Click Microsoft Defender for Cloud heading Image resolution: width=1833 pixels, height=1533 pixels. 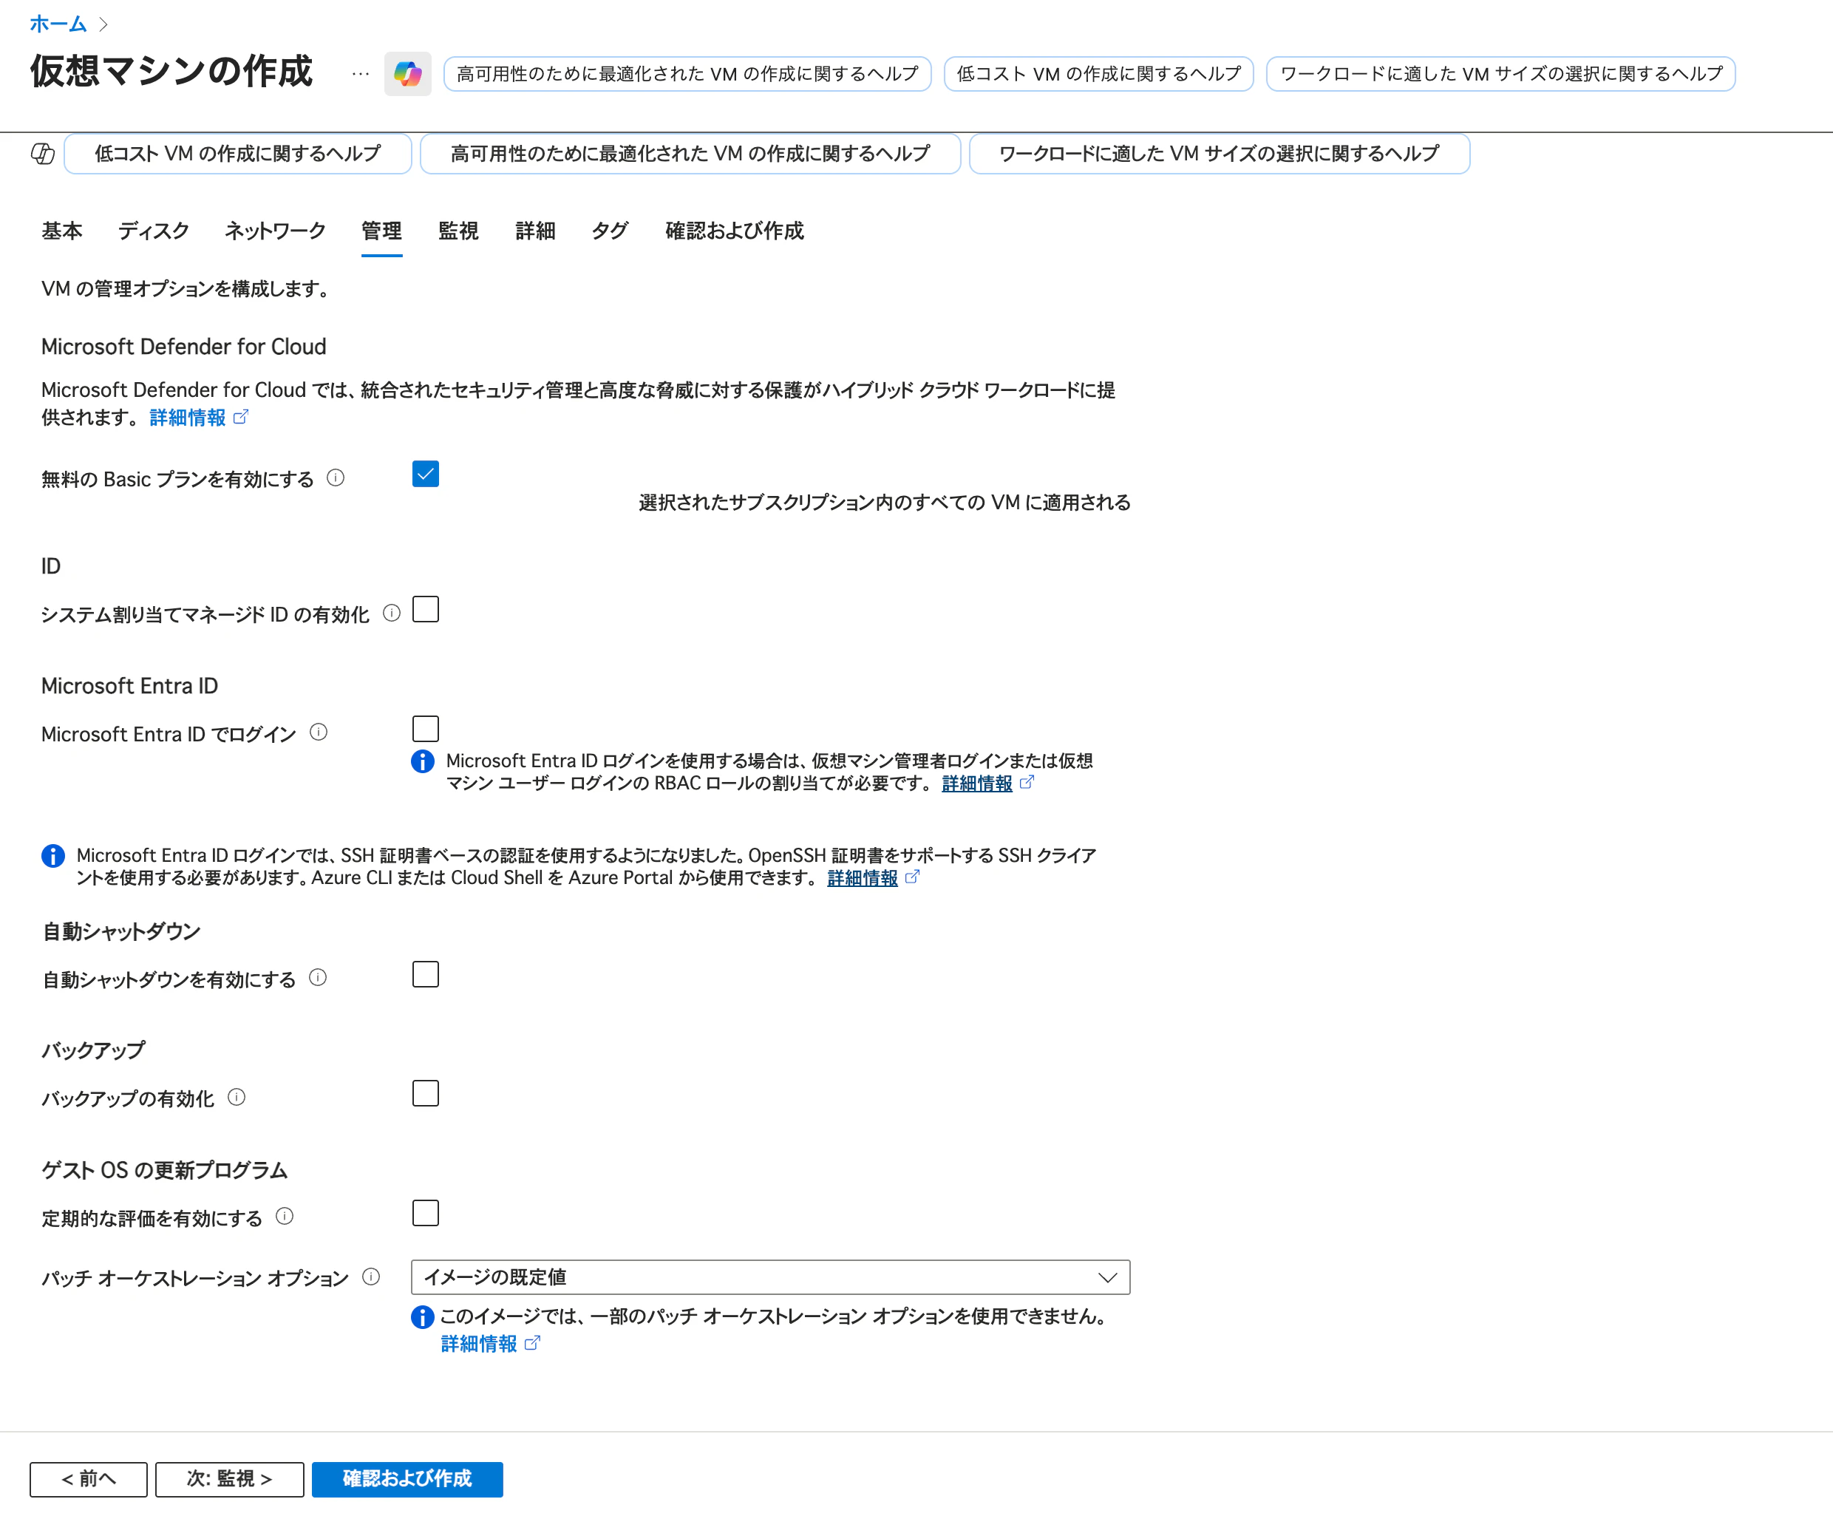click(x=183, y=347)
